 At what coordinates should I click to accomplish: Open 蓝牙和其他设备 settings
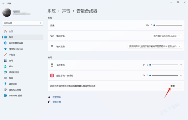(x=23, y=43)
